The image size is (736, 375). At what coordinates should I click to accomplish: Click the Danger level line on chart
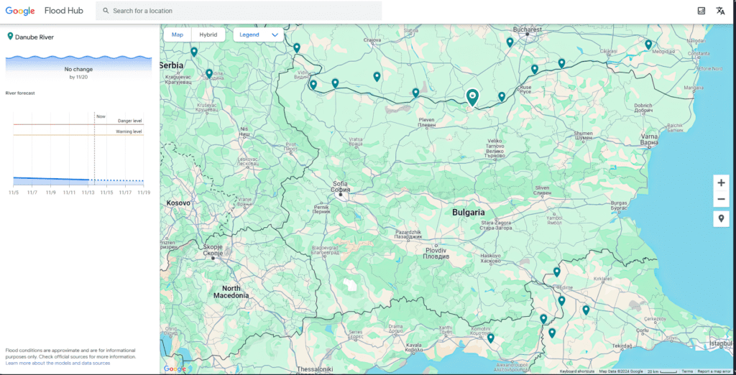78,124
